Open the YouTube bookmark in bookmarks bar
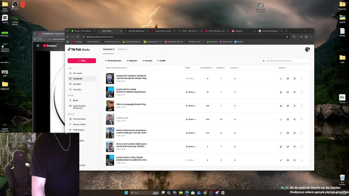 pyautogui.click(x=77, y=42)
